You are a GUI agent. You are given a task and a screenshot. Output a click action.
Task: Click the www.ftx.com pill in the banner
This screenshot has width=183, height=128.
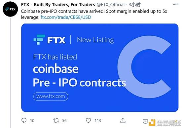pos(51,97)
